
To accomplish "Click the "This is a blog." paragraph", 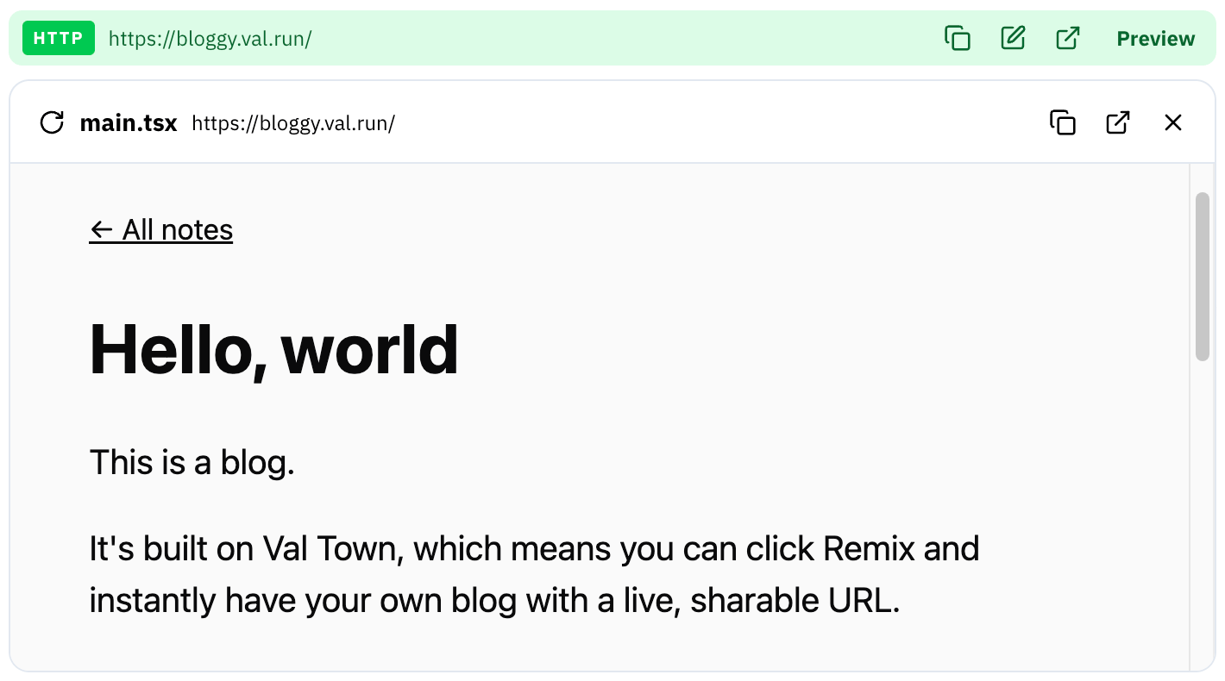I will pos(192,463).
